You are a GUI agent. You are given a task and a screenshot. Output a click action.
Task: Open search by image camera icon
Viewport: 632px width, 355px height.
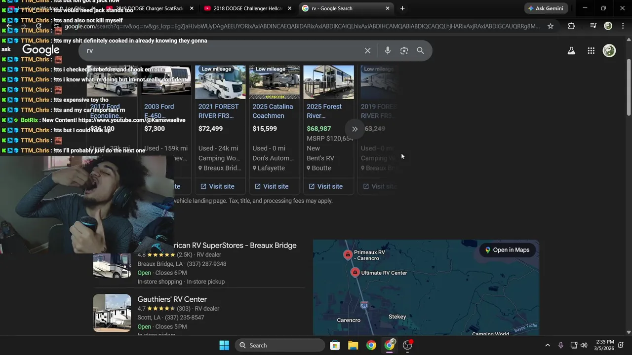(404, 51)
